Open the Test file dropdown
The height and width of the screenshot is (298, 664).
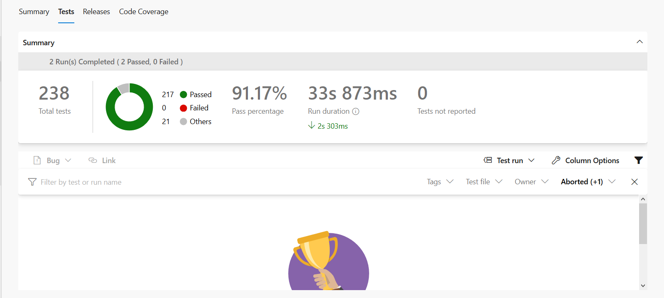pos(484,182)
